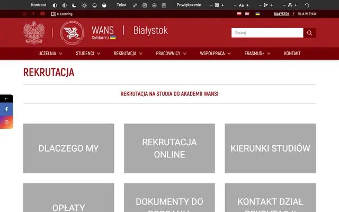The height and width of the screenshot is (212, 339).
Task: Toggle the link highlighting icon under Tekst
Action: 135,5
